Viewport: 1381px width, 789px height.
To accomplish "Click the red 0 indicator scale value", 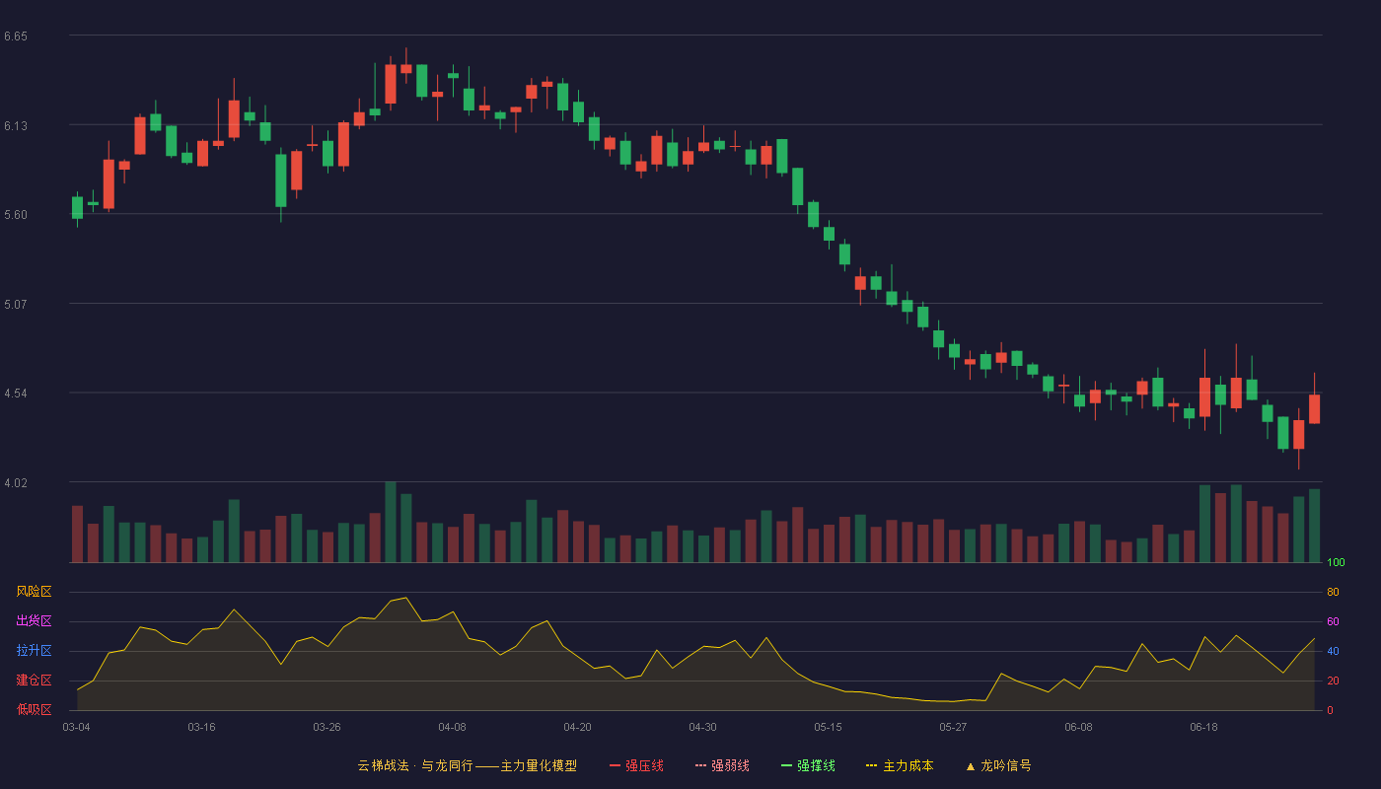I will tap(1330, 711).
